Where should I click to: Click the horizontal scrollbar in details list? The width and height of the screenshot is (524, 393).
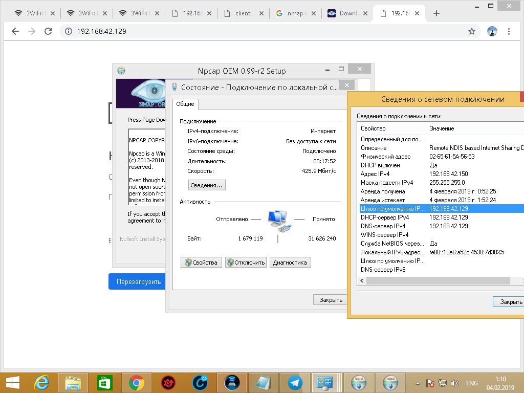(x=438, y=281)
